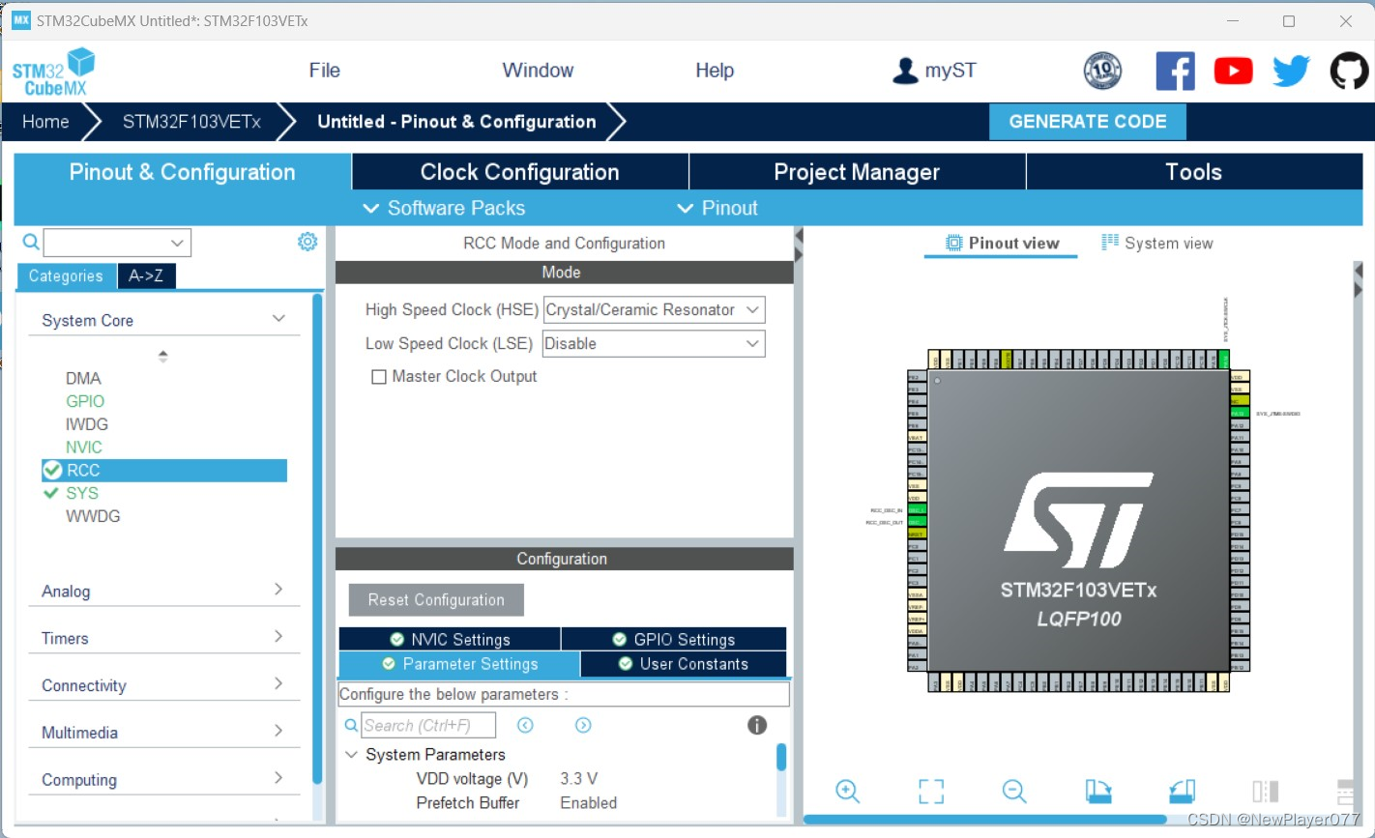1375x838 pixels.
Task: Rotate the chip counterclockwise
Action: pos(1181,791)
